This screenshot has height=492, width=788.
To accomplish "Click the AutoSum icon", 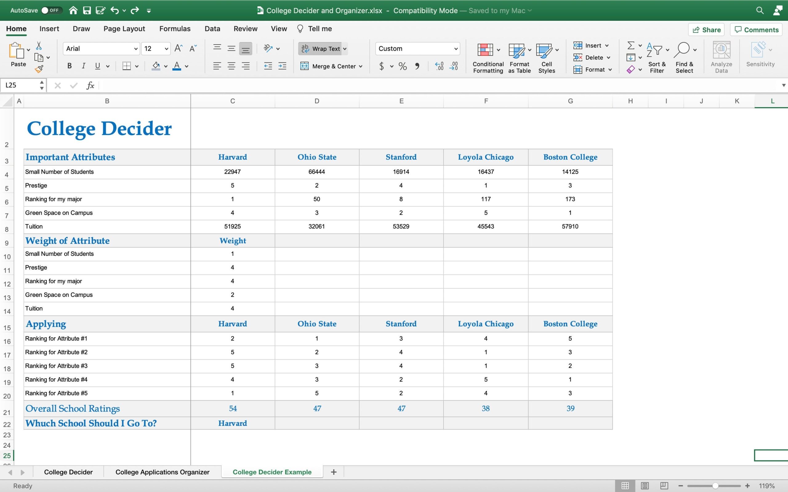I will click(x=630, y=45).
